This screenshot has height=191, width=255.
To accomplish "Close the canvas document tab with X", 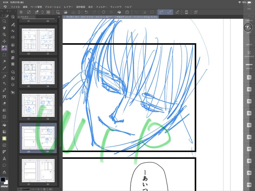I will pyautogui.click(x=65, y=17).
